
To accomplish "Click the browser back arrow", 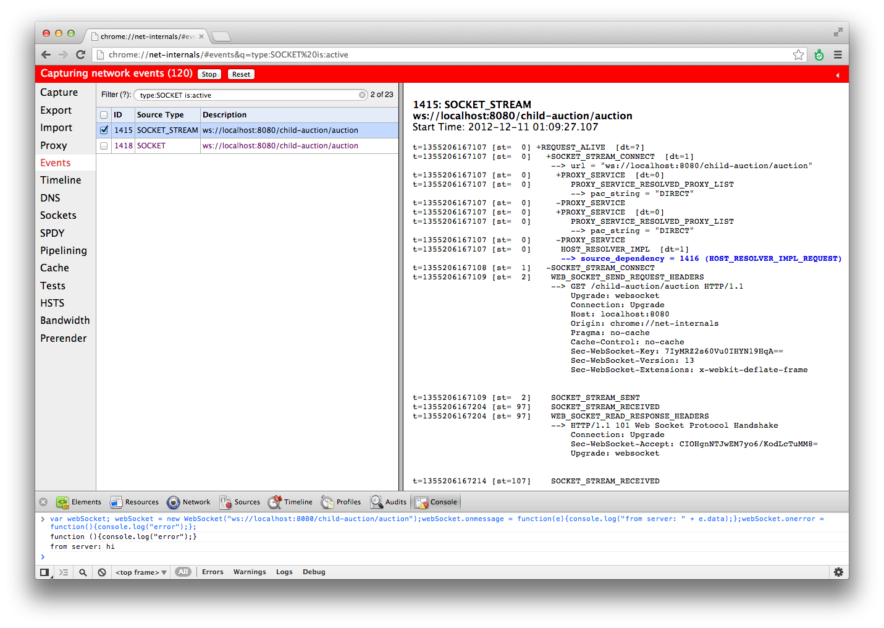I will pos(46,54).
